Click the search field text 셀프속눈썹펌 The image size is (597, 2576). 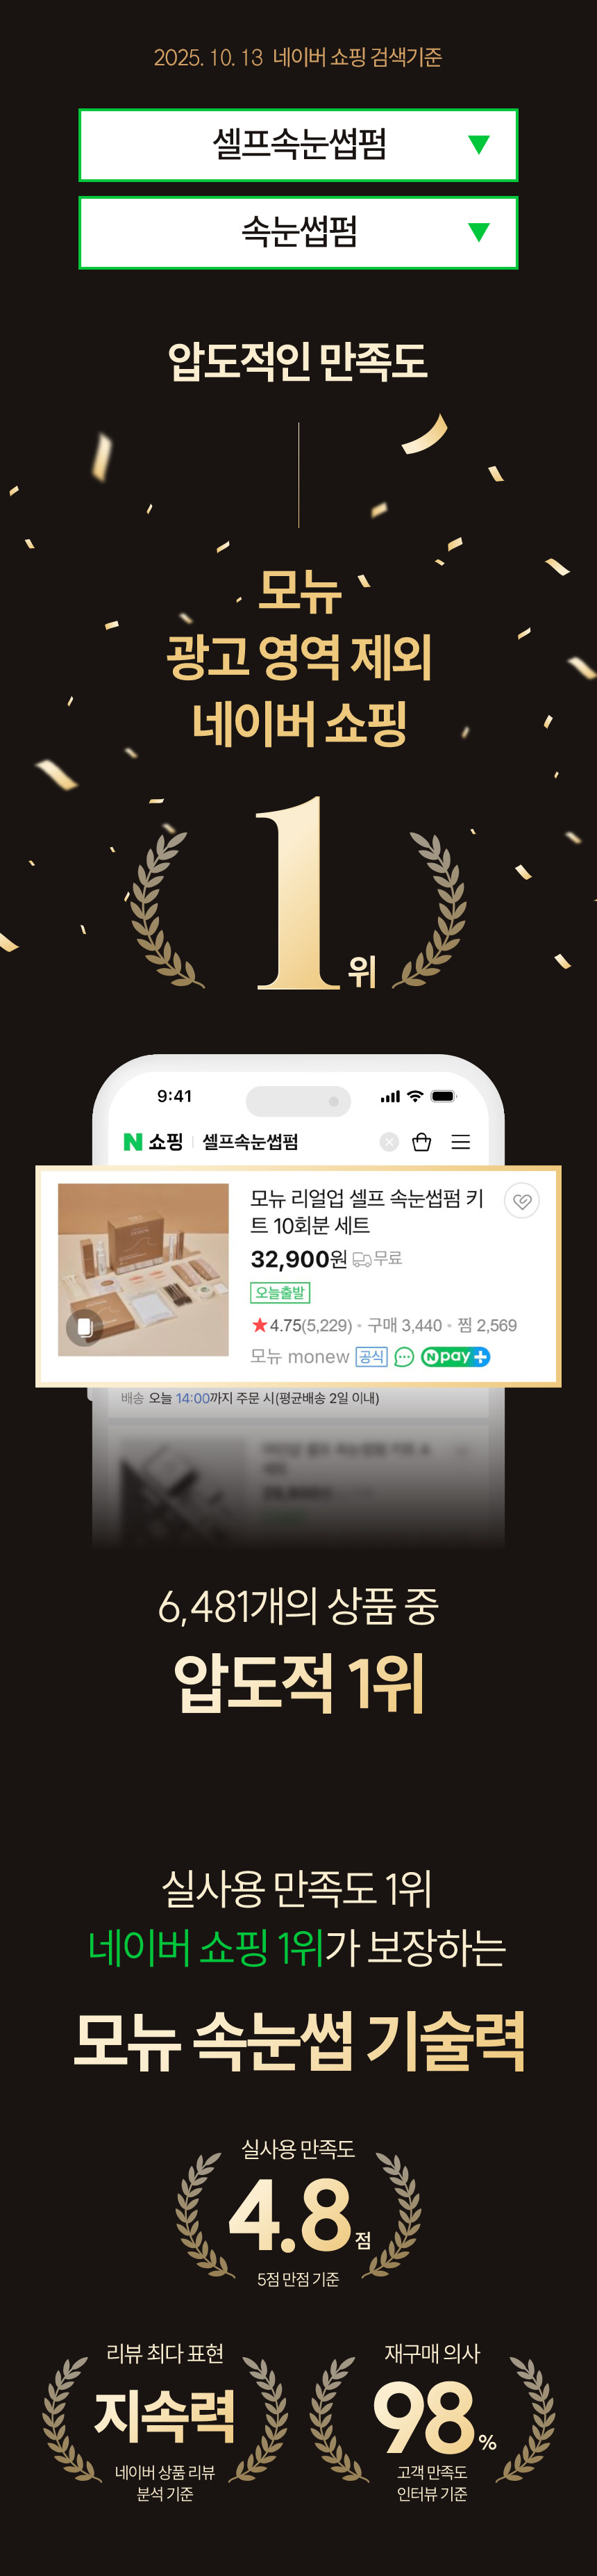tap(251, 1142)
